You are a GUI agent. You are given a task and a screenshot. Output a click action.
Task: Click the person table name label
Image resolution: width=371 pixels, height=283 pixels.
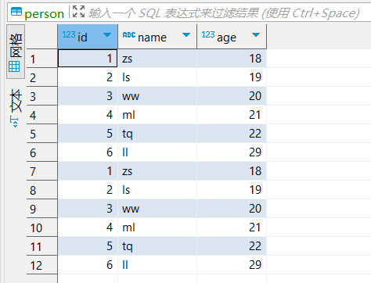pyautogui.click(x=44, y=14)
